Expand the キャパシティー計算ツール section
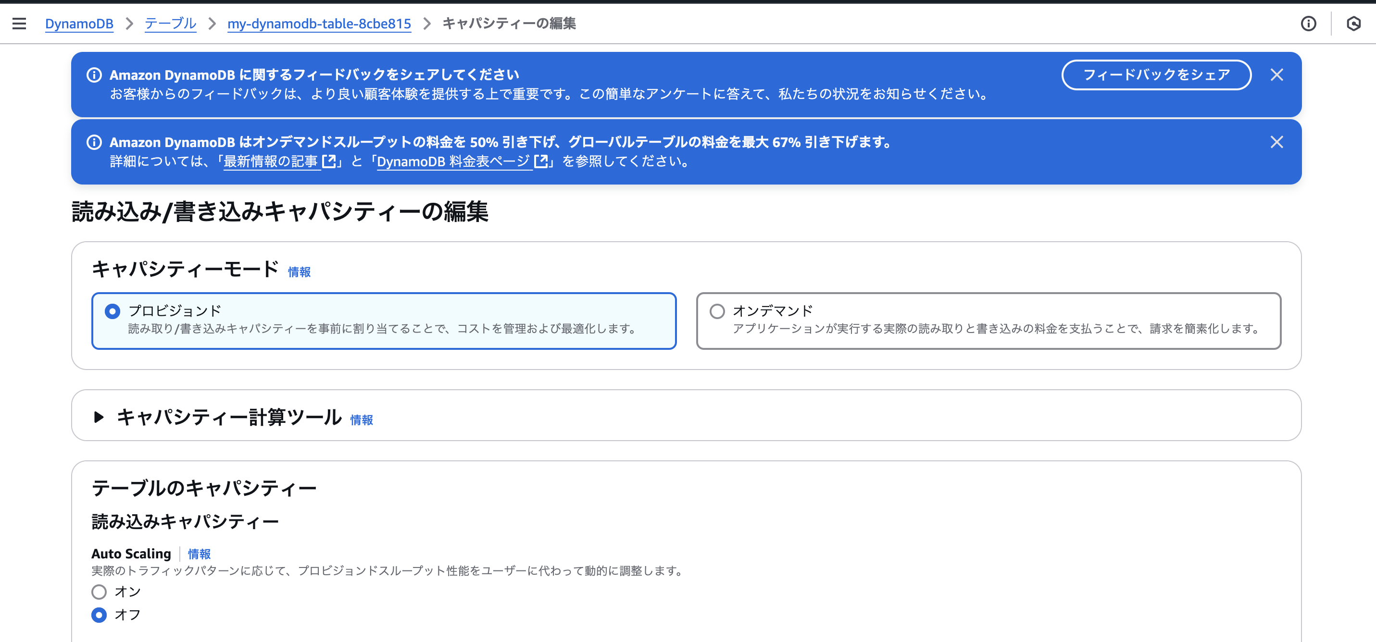Viewport: 1376px width, 642px height. 99,418
